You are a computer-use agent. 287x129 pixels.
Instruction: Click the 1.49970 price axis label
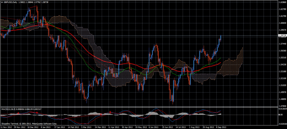pyautogui.click(x=282, y=92)
